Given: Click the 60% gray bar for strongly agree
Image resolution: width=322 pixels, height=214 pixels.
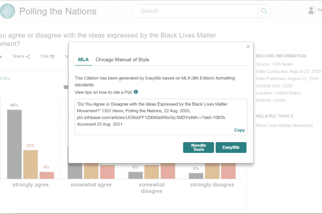Looking at the screenshot, I should [14, 144].
